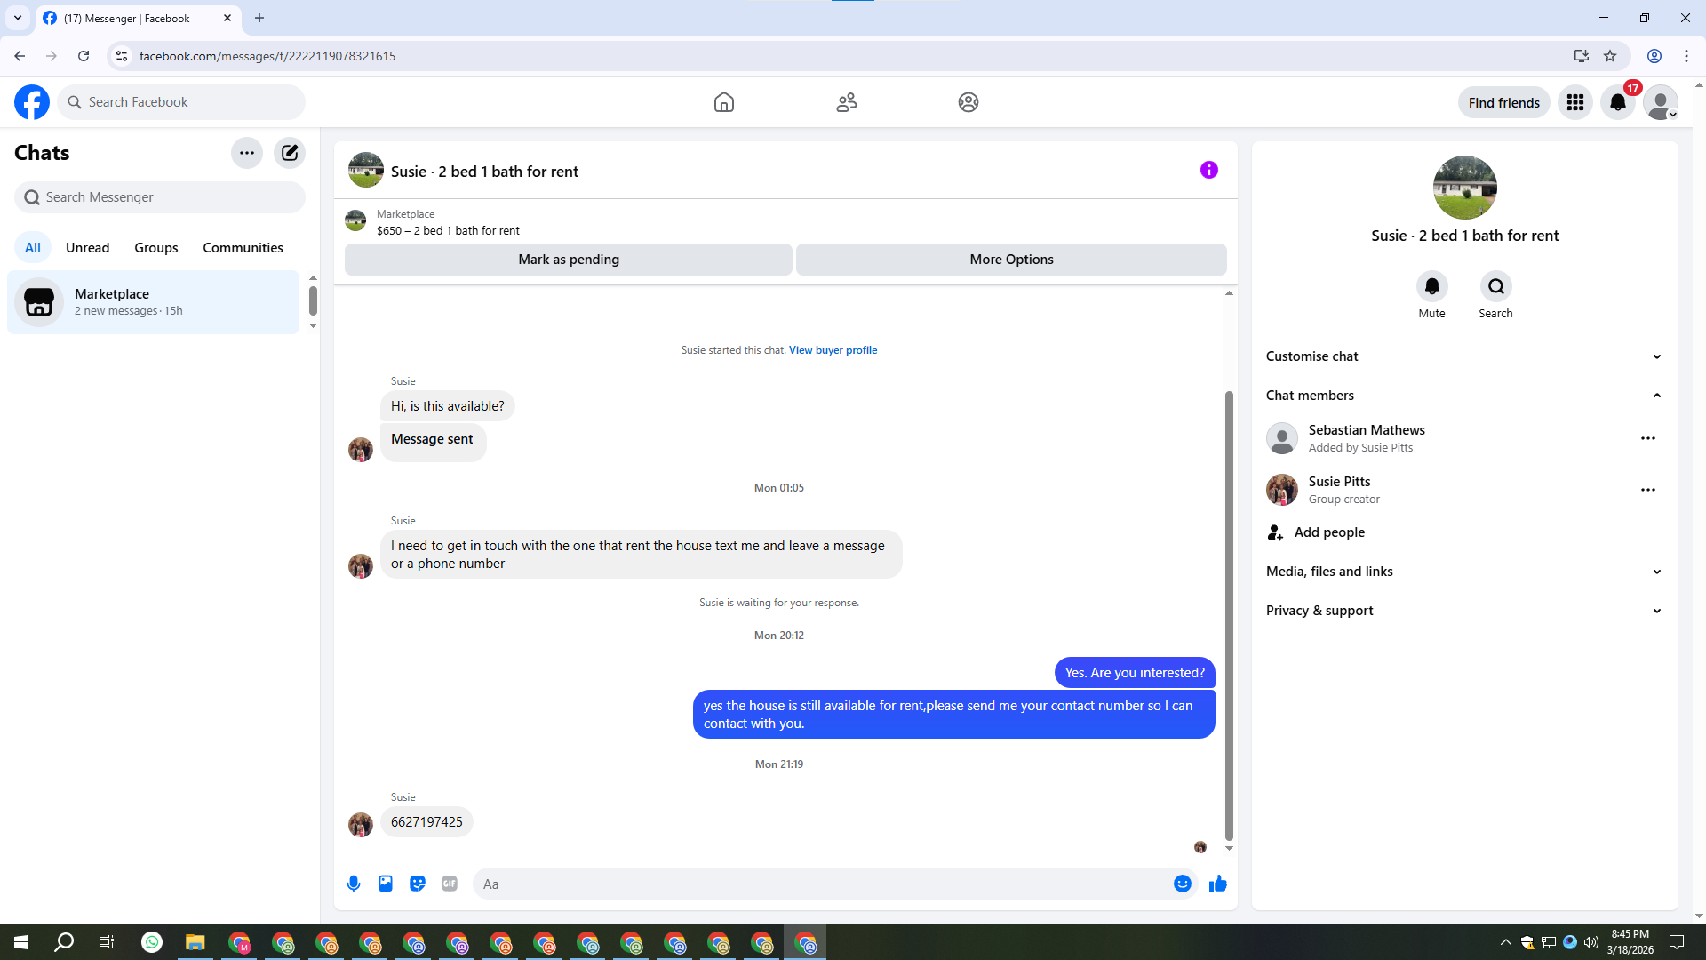
Task: Open the View buyer profile link
Action: 833,350
